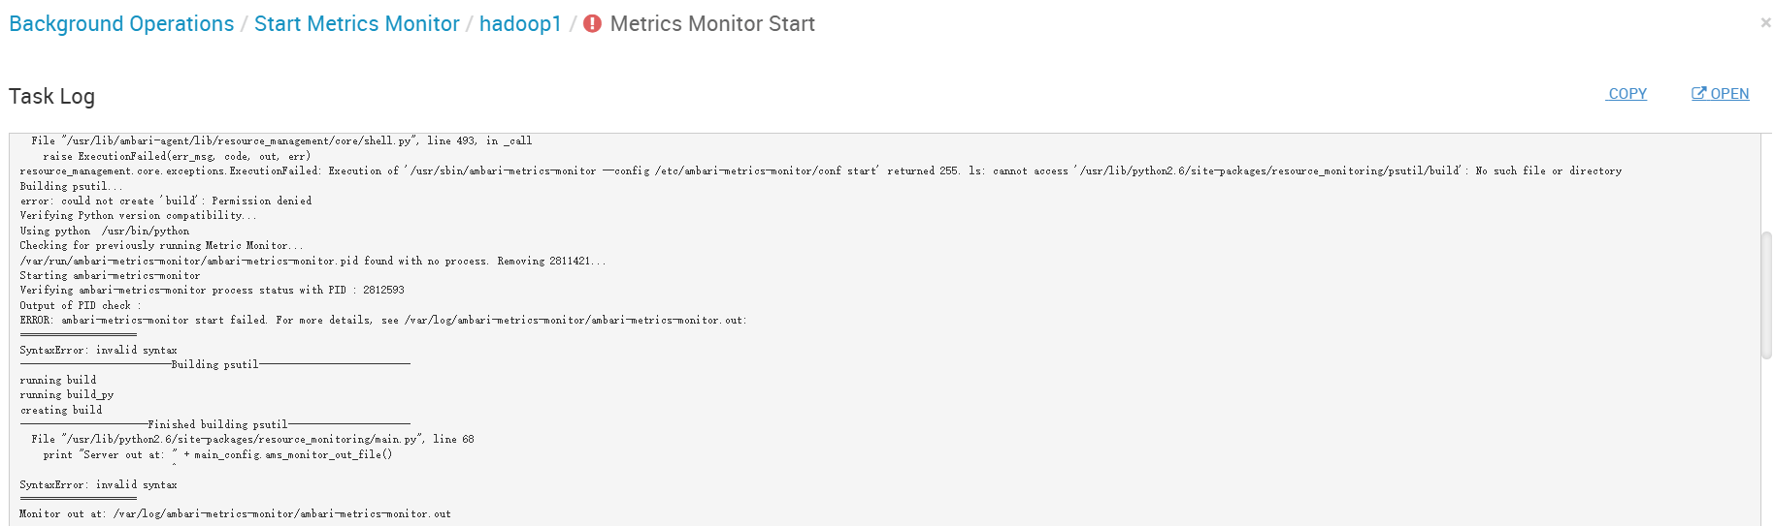Grab the task log vertical scrollbar thumb

click(1766, 295)
